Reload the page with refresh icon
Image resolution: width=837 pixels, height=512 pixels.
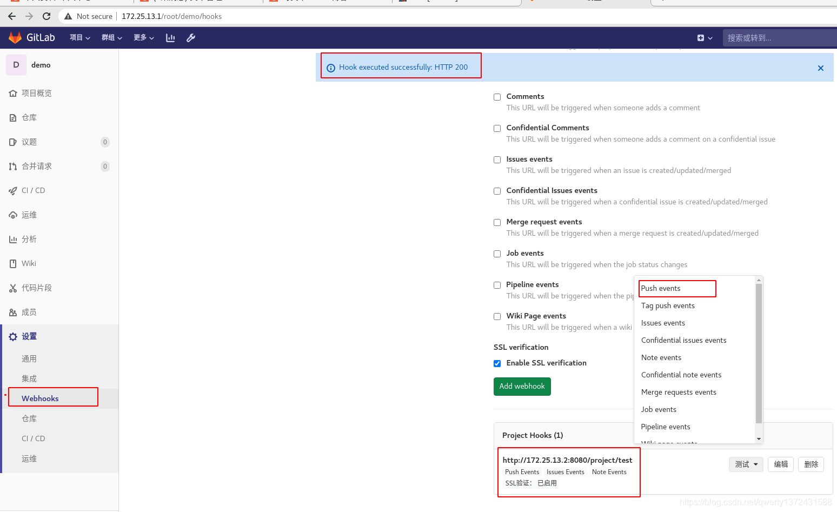click(46, 16)
